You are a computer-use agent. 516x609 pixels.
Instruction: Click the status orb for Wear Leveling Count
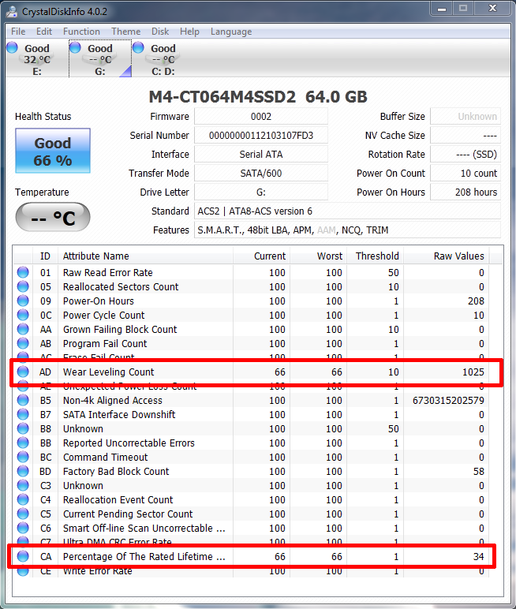click(23, 372)
